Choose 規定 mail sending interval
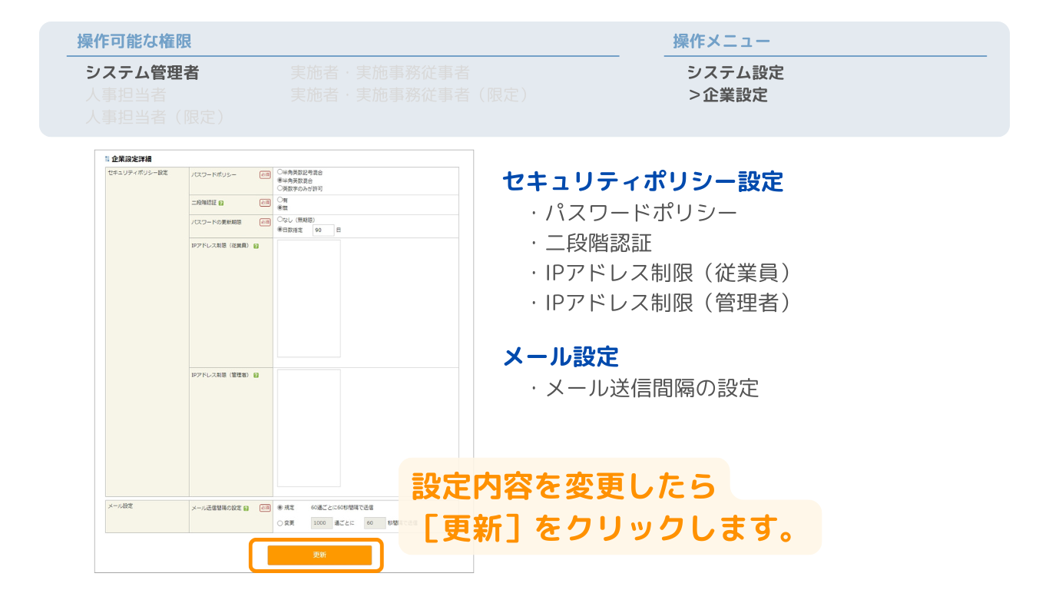 click(x=280, y=508)
